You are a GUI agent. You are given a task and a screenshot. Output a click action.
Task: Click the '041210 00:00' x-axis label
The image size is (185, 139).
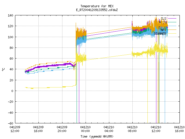pyautogui.click(x=86, y=129)
